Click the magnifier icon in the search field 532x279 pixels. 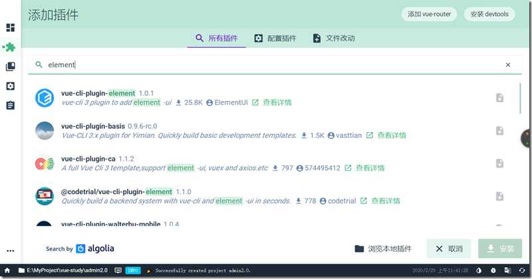[x=39, y=64]
